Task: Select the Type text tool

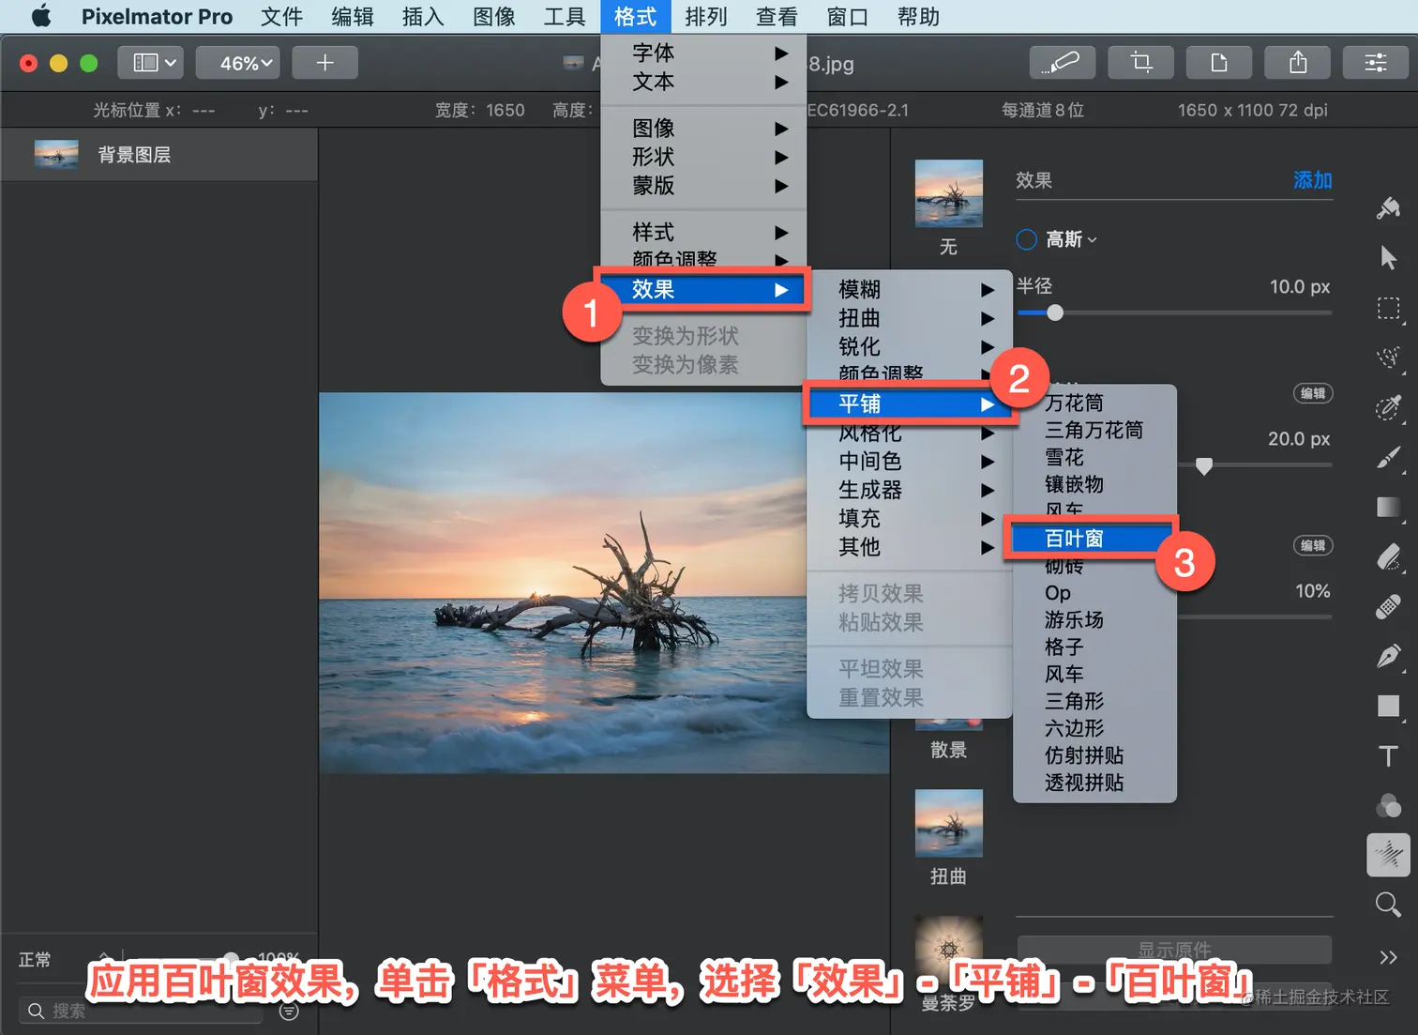Action: 1388,755
